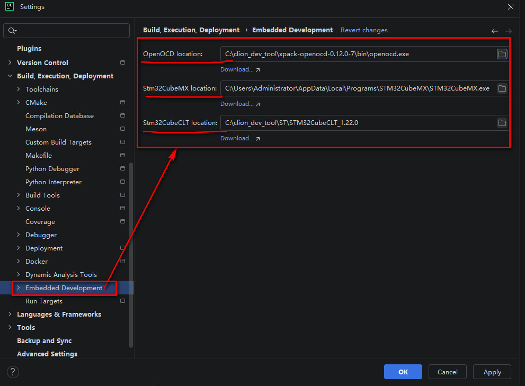Click Build, Execution, Deployment breadcrumb
The height and width of the screenshot is (386, 525).
tap(191, 30)
